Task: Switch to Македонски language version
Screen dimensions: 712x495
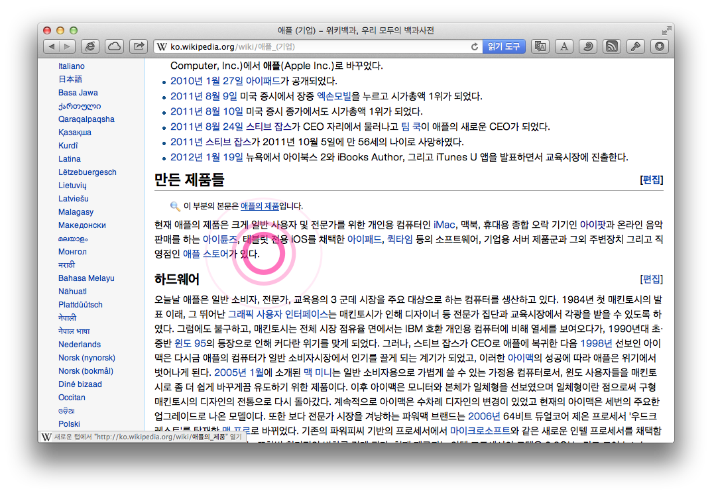Action: click(x=82, y=225)
